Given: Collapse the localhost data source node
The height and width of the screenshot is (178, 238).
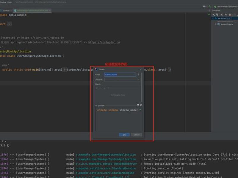Looking at the screenshot, I should tap(213, 18).
